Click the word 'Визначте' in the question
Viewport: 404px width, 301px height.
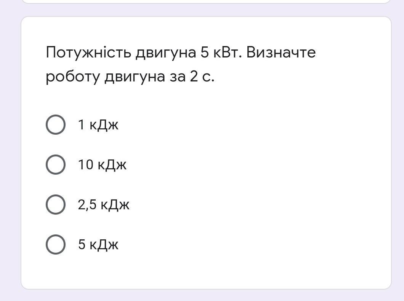tap(281, 52)
